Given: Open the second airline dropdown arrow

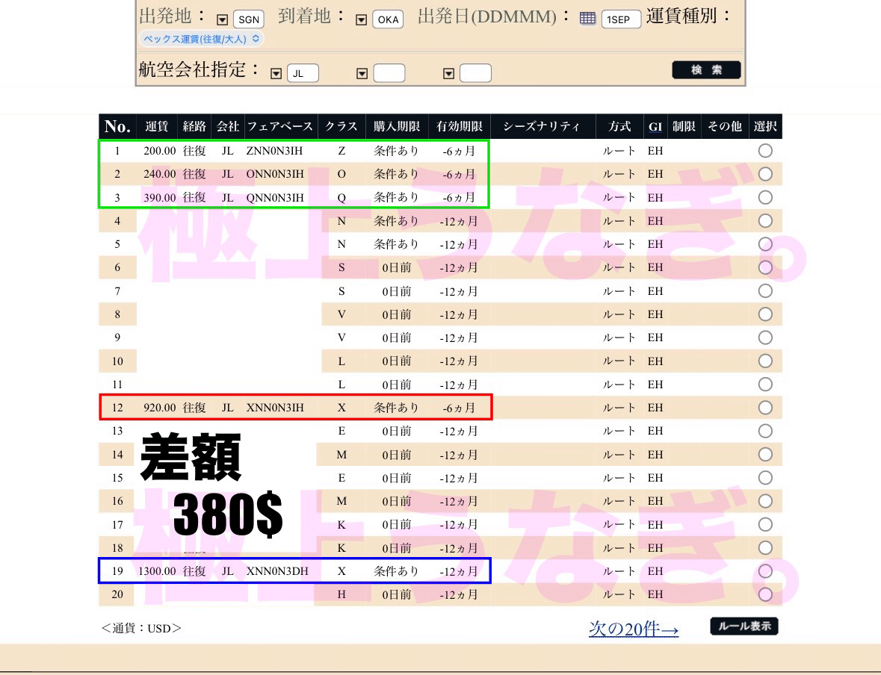Looking at the screenshot, I should pyautogui.click(x=362, y=74).
